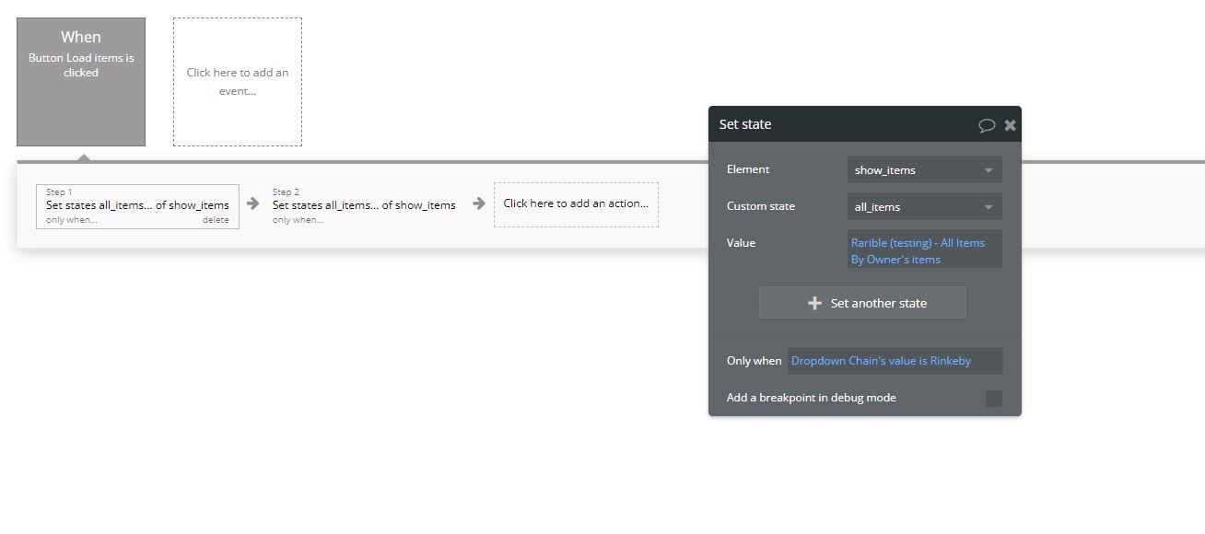Click the Set state panel title
1205x534 pixels.
pos(745,124)
